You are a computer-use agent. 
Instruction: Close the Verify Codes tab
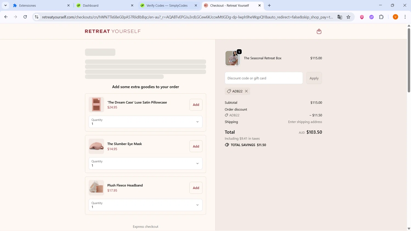coord(196,5)
